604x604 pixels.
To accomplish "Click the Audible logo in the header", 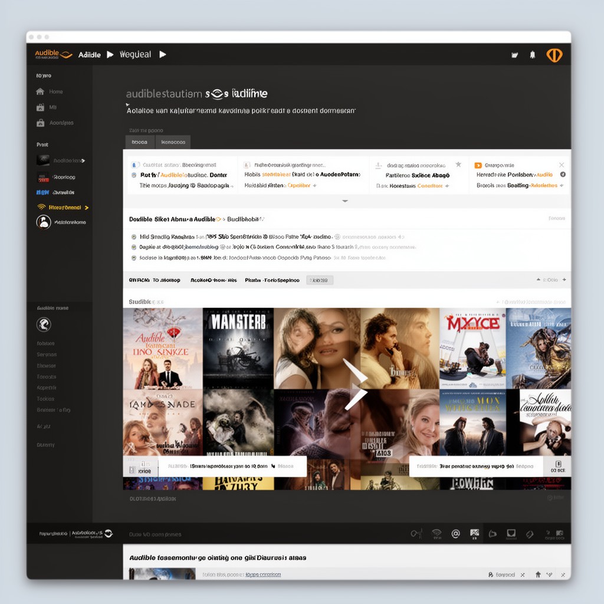I will [x=54, y=54].
